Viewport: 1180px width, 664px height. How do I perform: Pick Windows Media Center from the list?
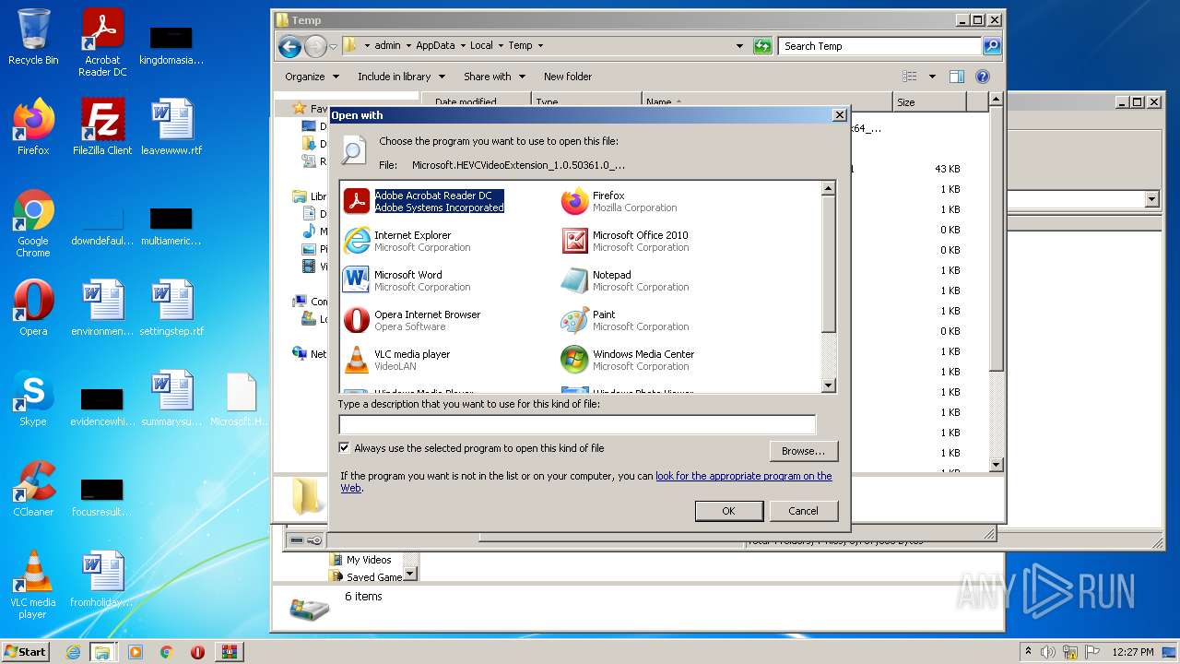(x=628, y=360)
